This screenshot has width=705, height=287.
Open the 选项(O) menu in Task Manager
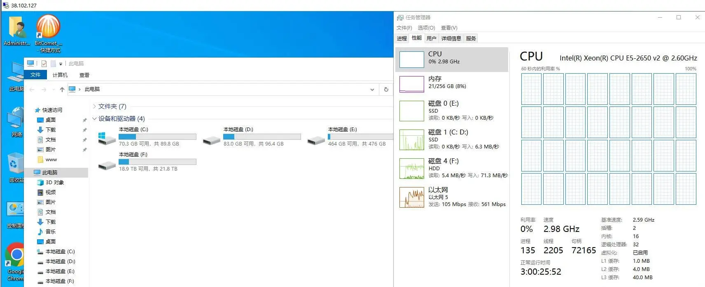pos(426,28)
